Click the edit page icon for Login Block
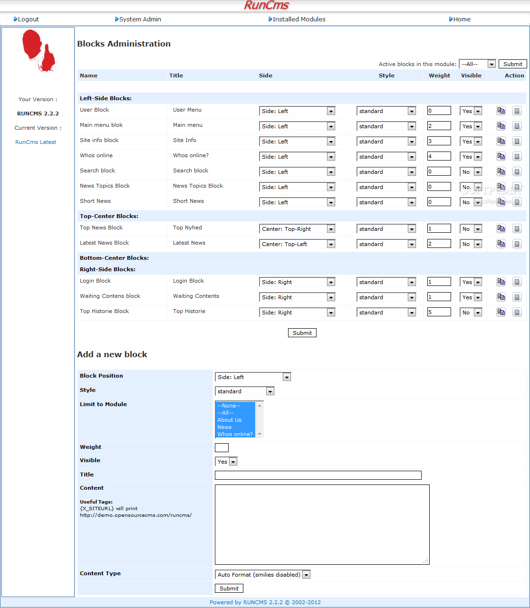The width and height of the screenshot is (530, 608). [517, 282]
